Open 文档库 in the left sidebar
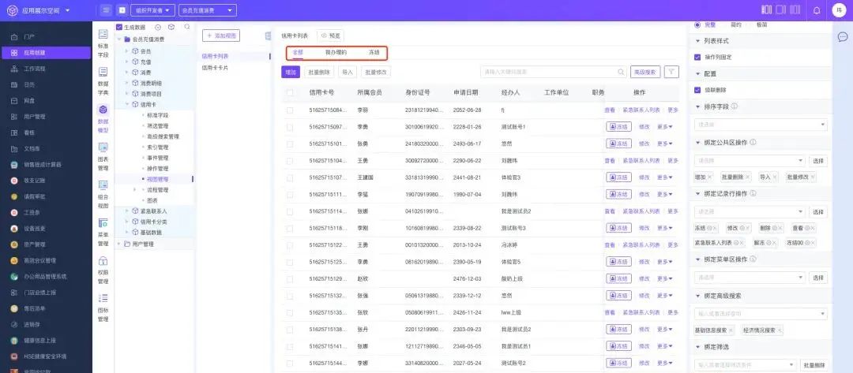The height and width of the screenshot is (373, 853). [32, 149]
